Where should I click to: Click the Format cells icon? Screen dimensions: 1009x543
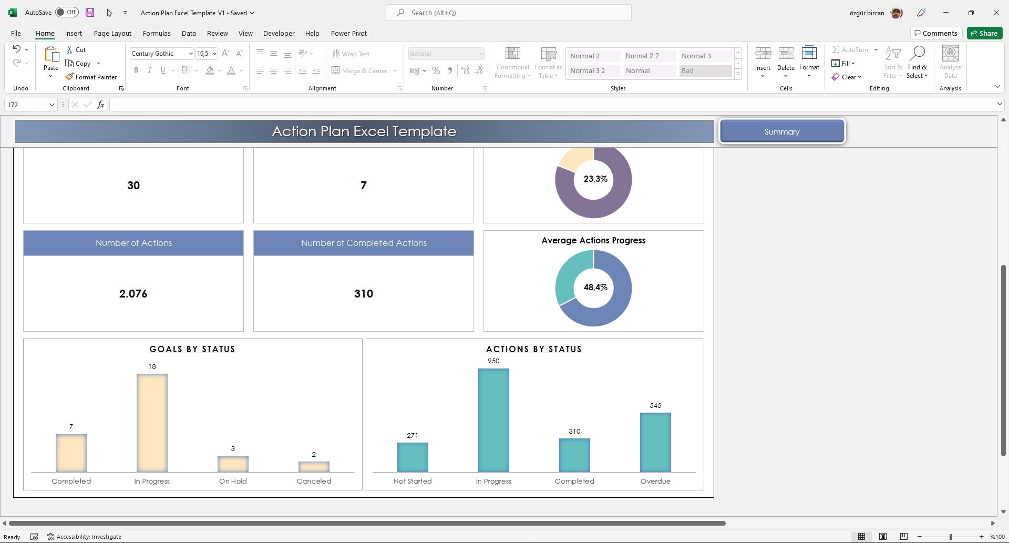(809, 53)
